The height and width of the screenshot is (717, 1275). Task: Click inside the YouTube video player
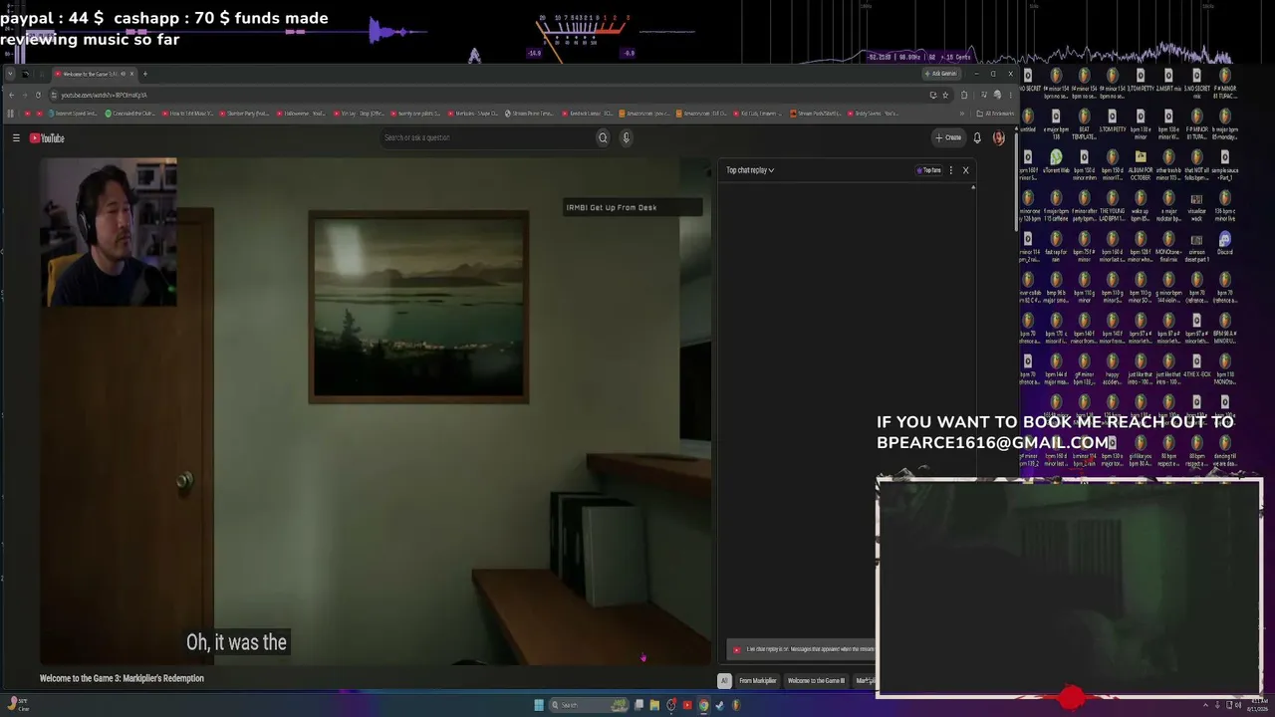(x=376, y=410)
